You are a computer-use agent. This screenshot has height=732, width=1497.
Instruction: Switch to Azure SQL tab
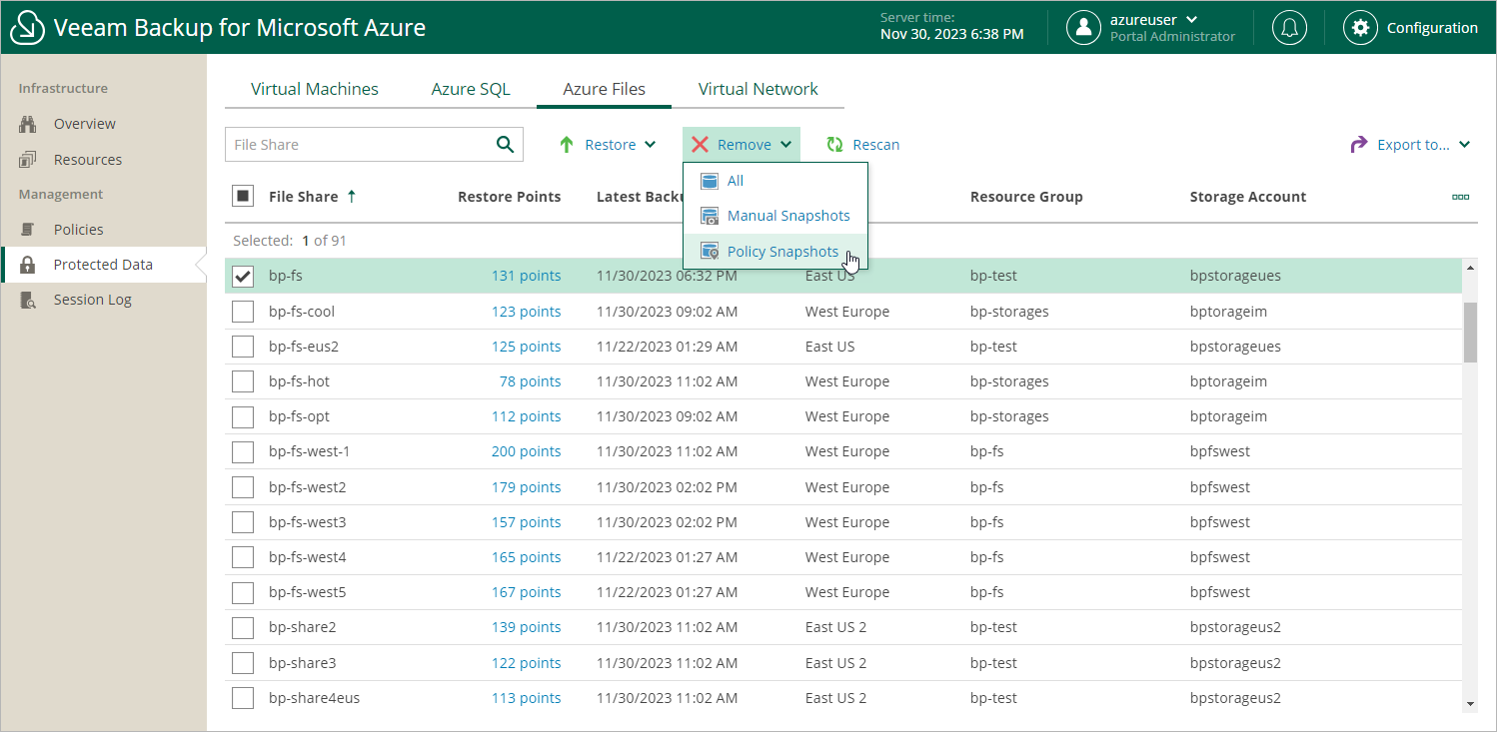(x=471, y=89)
